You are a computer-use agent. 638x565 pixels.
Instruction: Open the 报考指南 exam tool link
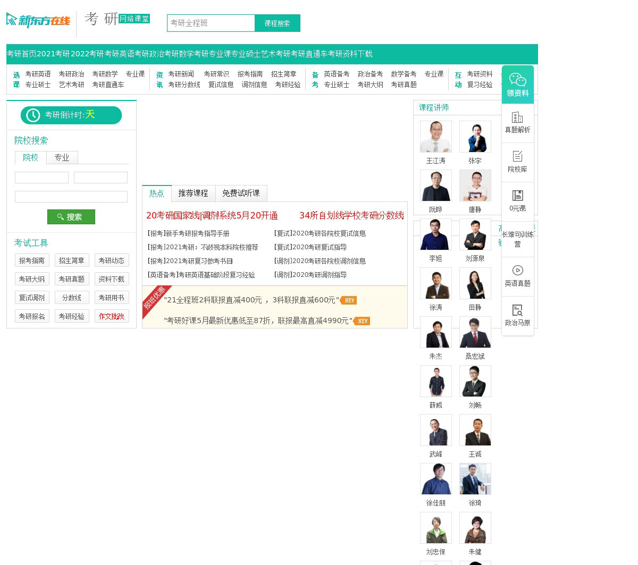pos(32,261)
